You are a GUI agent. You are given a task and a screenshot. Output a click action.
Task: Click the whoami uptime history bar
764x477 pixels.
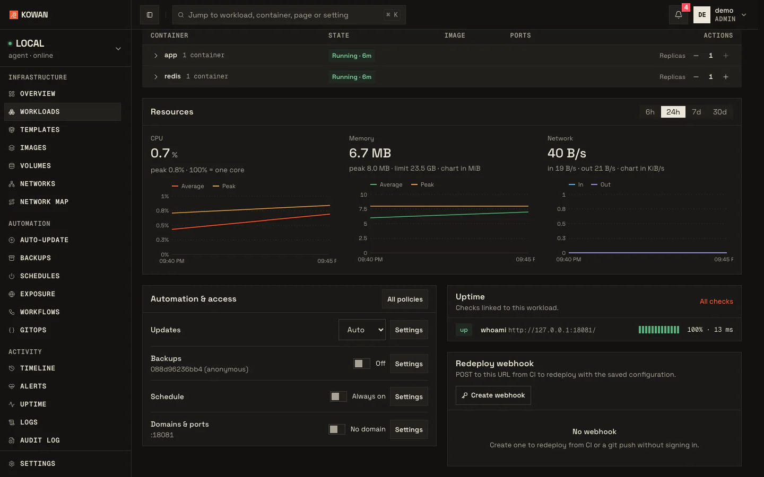tap(659, 330)
